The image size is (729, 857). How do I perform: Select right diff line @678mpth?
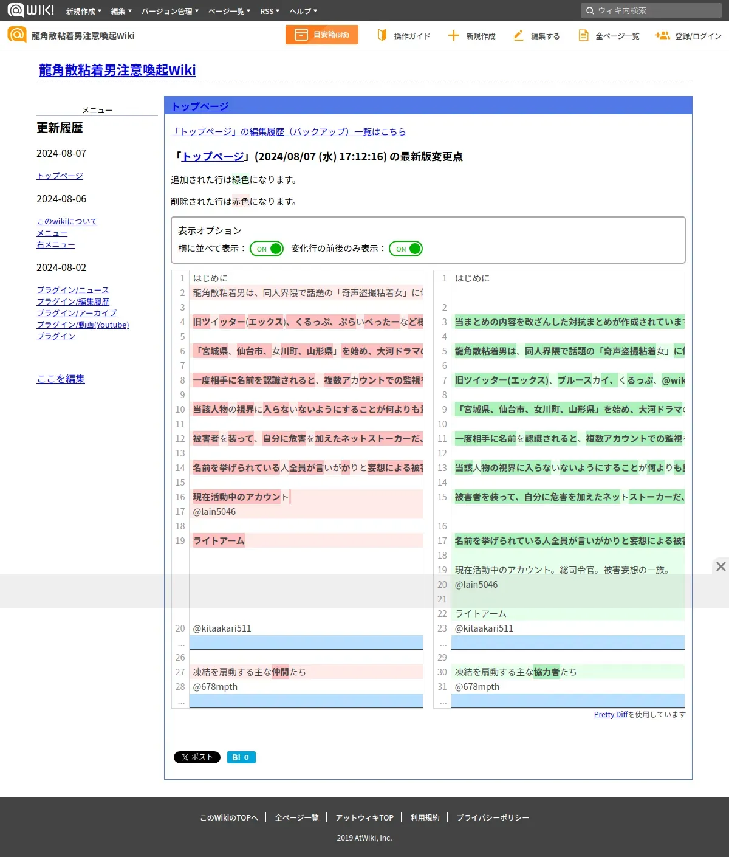tap(568, 687)
